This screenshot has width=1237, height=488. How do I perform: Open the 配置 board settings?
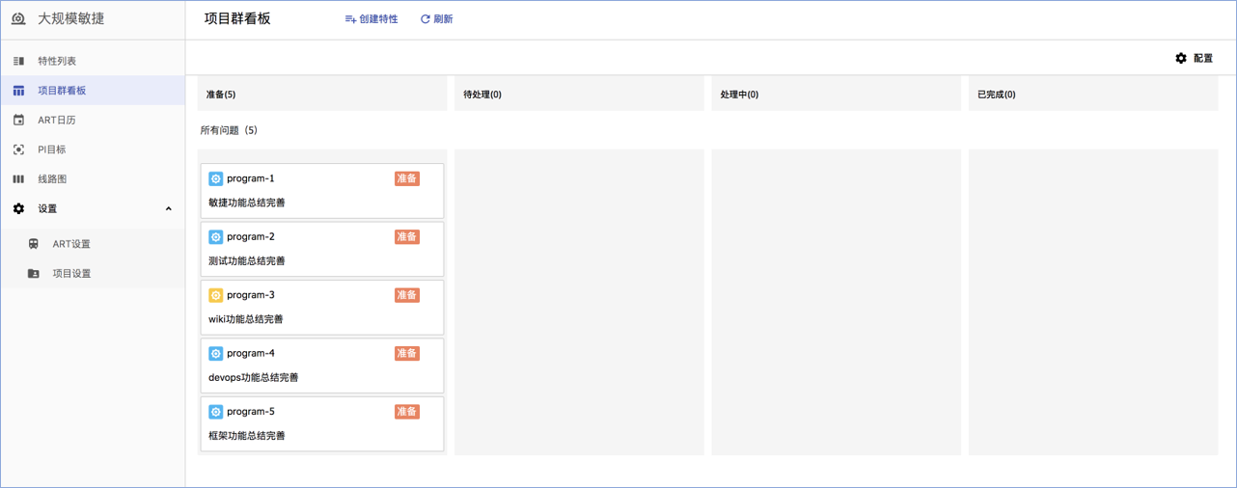point(1194,58)
